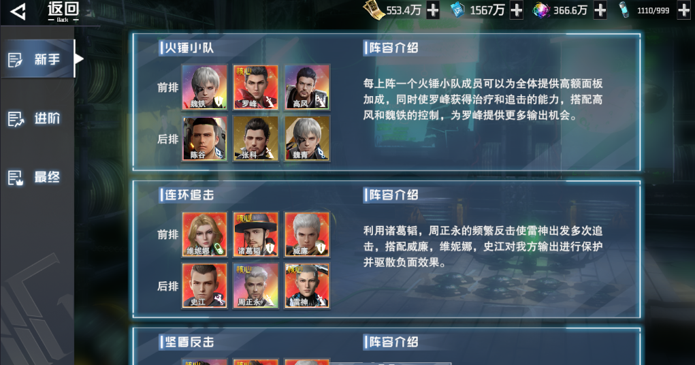
Task: Tap plus next to 366.6万 gems
Action: coord(600,11)
